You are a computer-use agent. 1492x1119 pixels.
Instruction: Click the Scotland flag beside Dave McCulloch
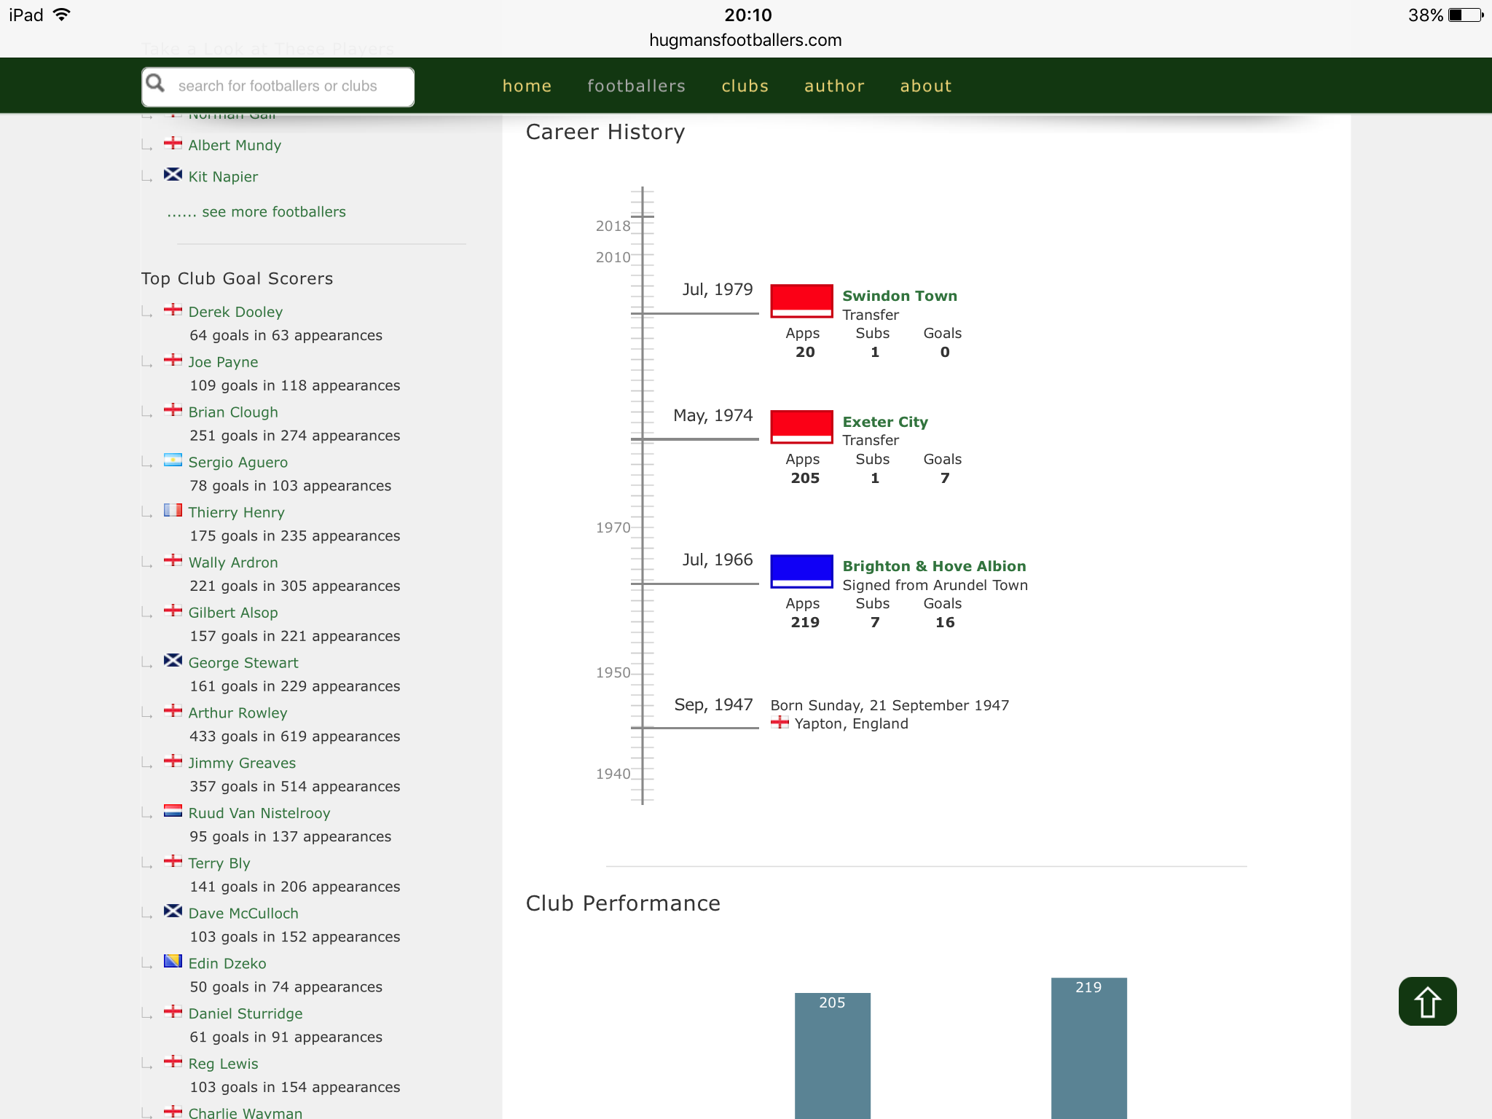click(173, 911)
